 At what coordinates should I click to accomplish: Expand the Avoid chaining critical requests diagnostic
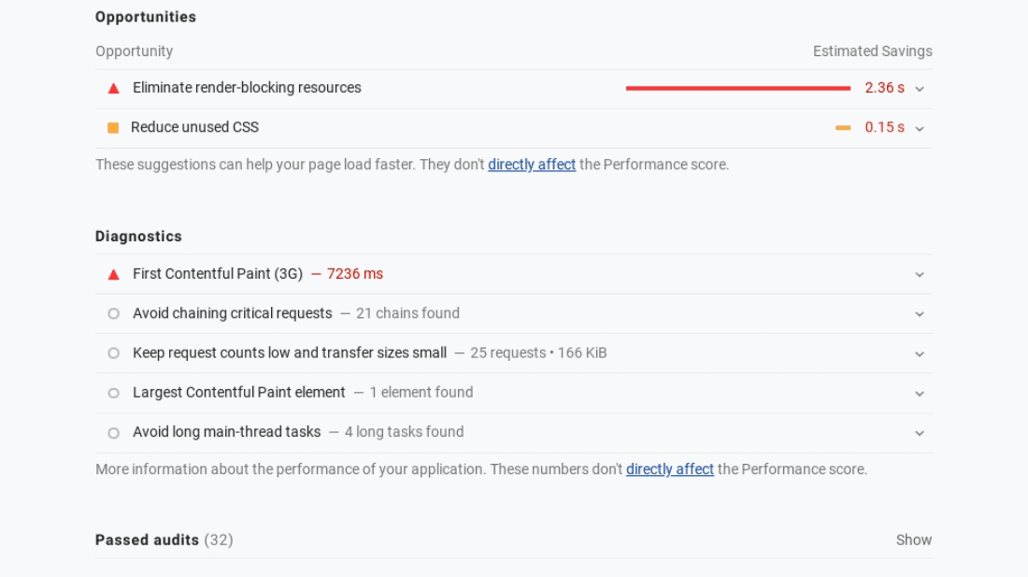coord(919,313)
